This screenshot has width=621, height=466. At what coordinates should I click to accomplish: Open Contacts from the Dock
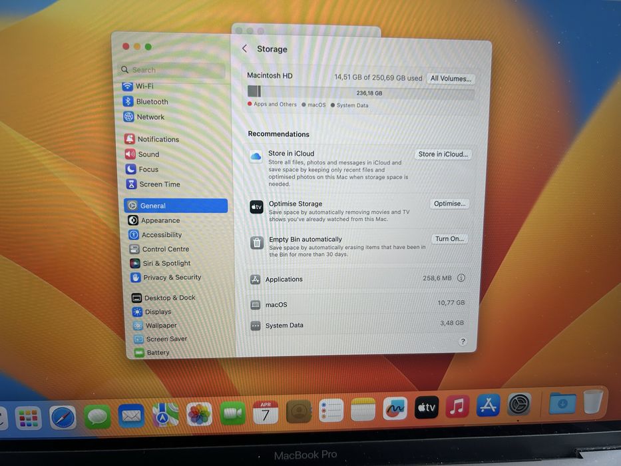click(x=299, y=411)
